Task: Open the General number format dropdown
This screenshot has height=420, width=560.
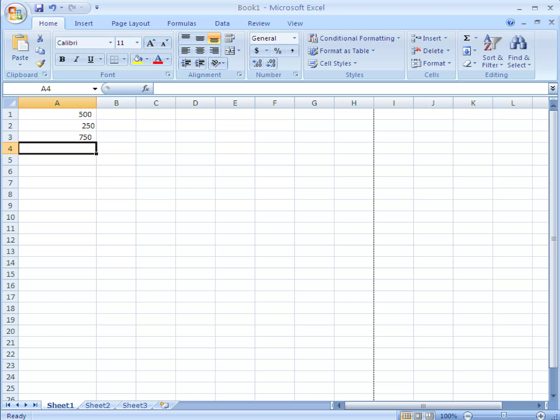Action: 294,38
